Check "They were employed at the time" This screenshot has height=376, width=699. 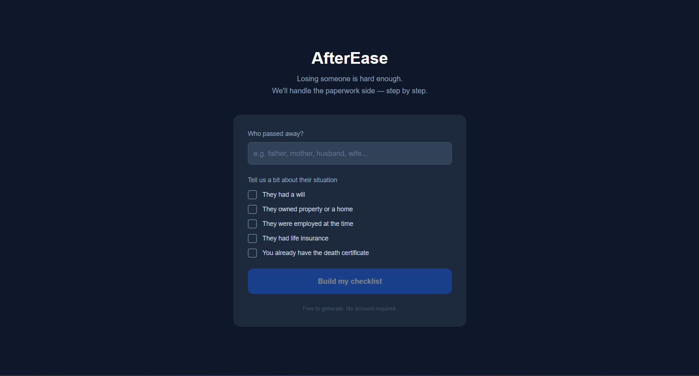[252, 224]
